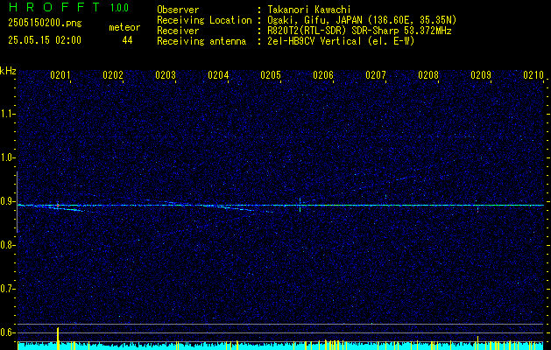Viewport: 551px width, 350px height.
Task: Click the 1.0 kHz axis label
Action: click(7, 157)
